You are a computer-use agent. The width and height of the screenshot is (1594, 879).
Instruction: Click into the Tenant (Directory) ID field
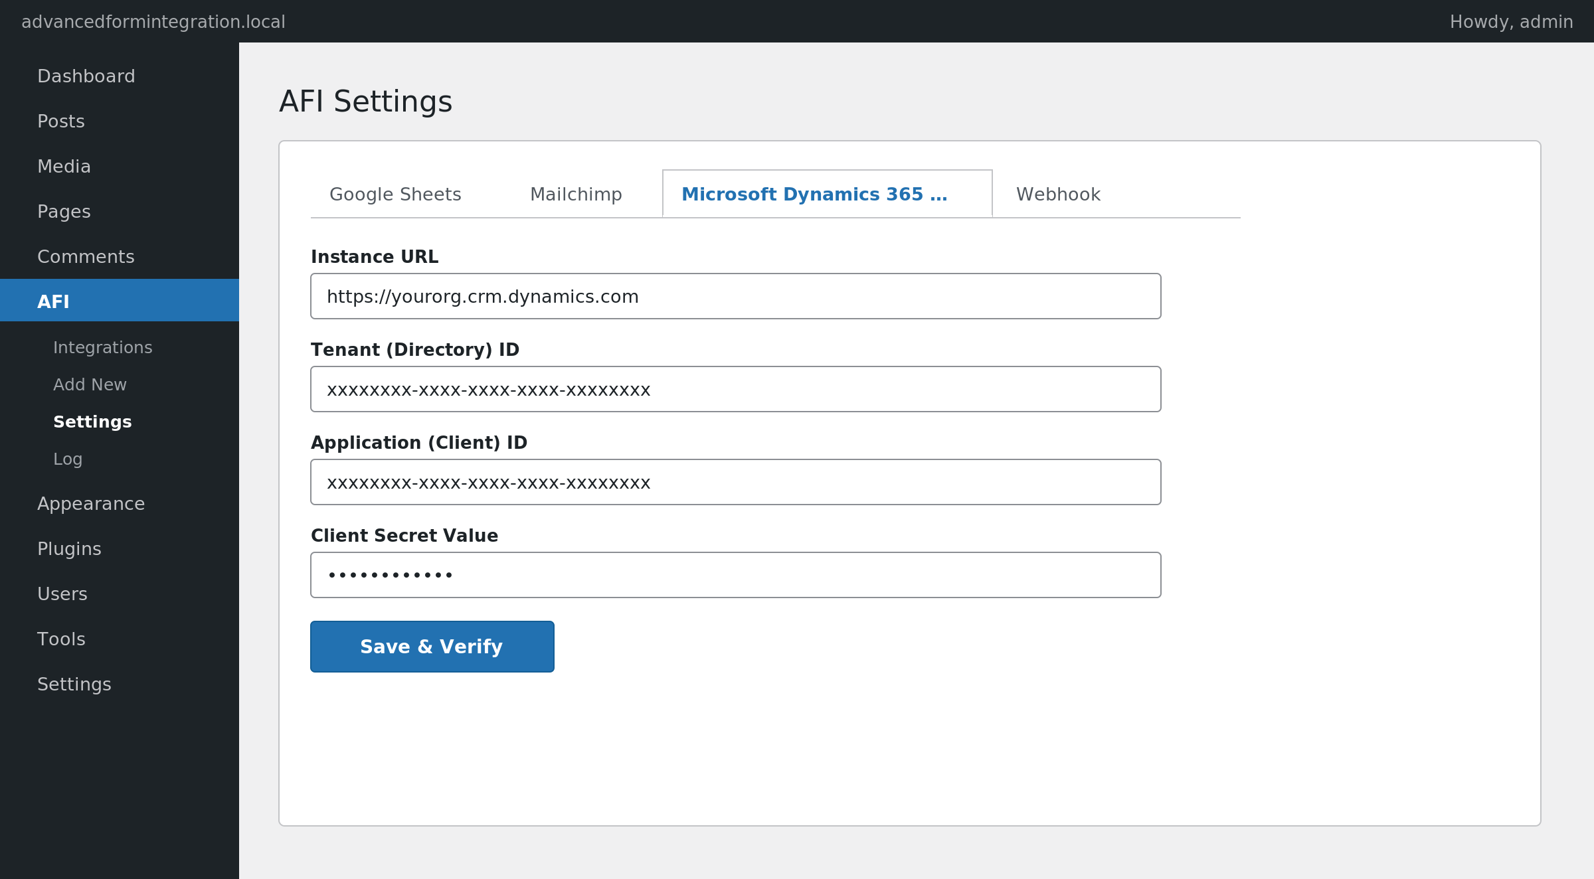pos(736,389)
